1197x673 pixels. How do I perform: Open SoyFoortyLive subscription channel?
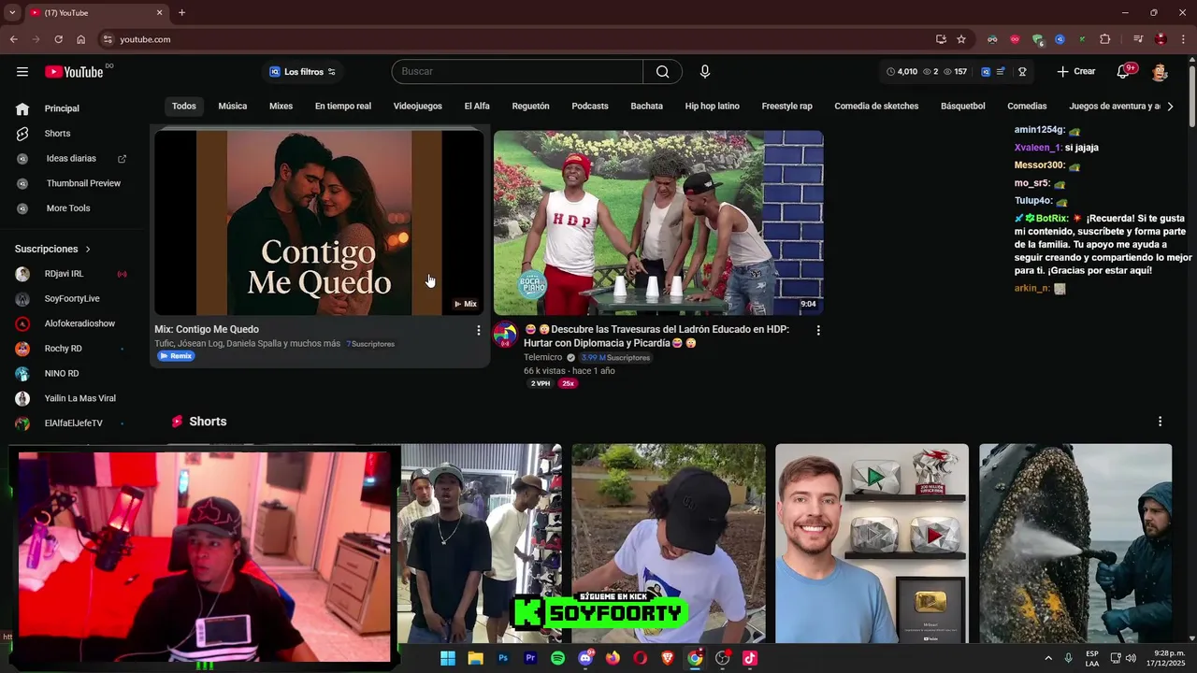pyautogui.click(x=72, y=299)
